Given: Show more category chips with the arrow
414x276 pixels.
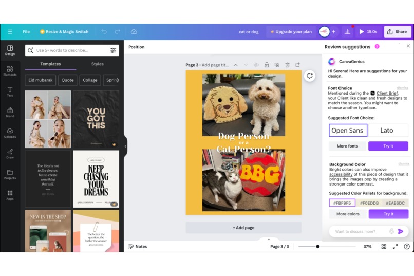Looking at the screenshot, I should 118,80.
